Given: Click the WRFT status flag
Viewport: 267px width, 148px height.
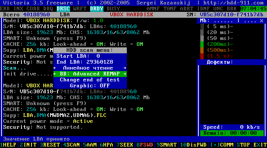Looking at the screenshot, I should tap(80, 9).
